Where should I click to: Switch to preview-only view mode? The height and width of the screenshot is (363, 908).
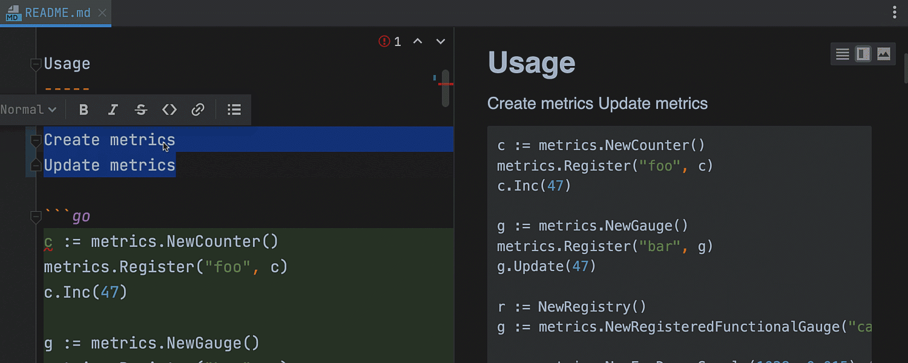pos(884,54)
